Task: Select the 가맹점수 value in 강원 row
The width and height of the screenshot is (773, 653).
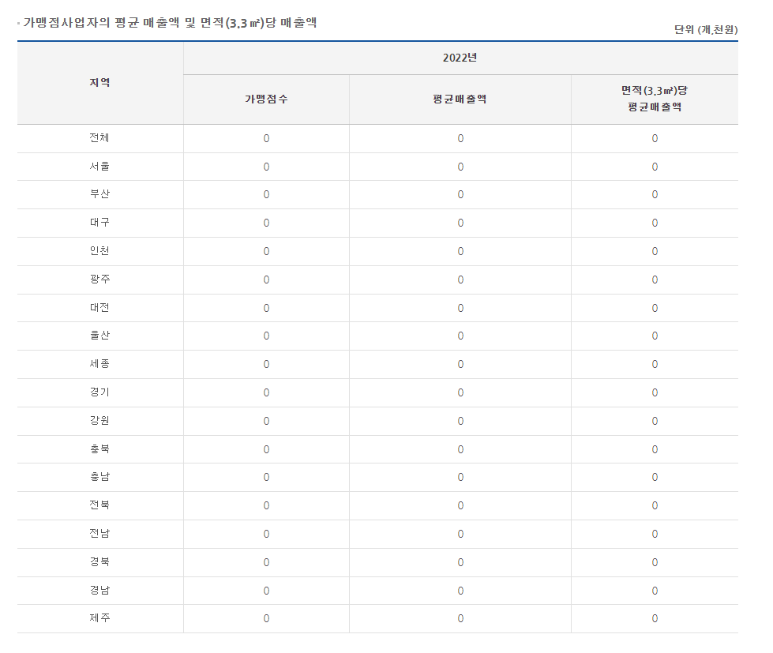Action: coord(266,421)
